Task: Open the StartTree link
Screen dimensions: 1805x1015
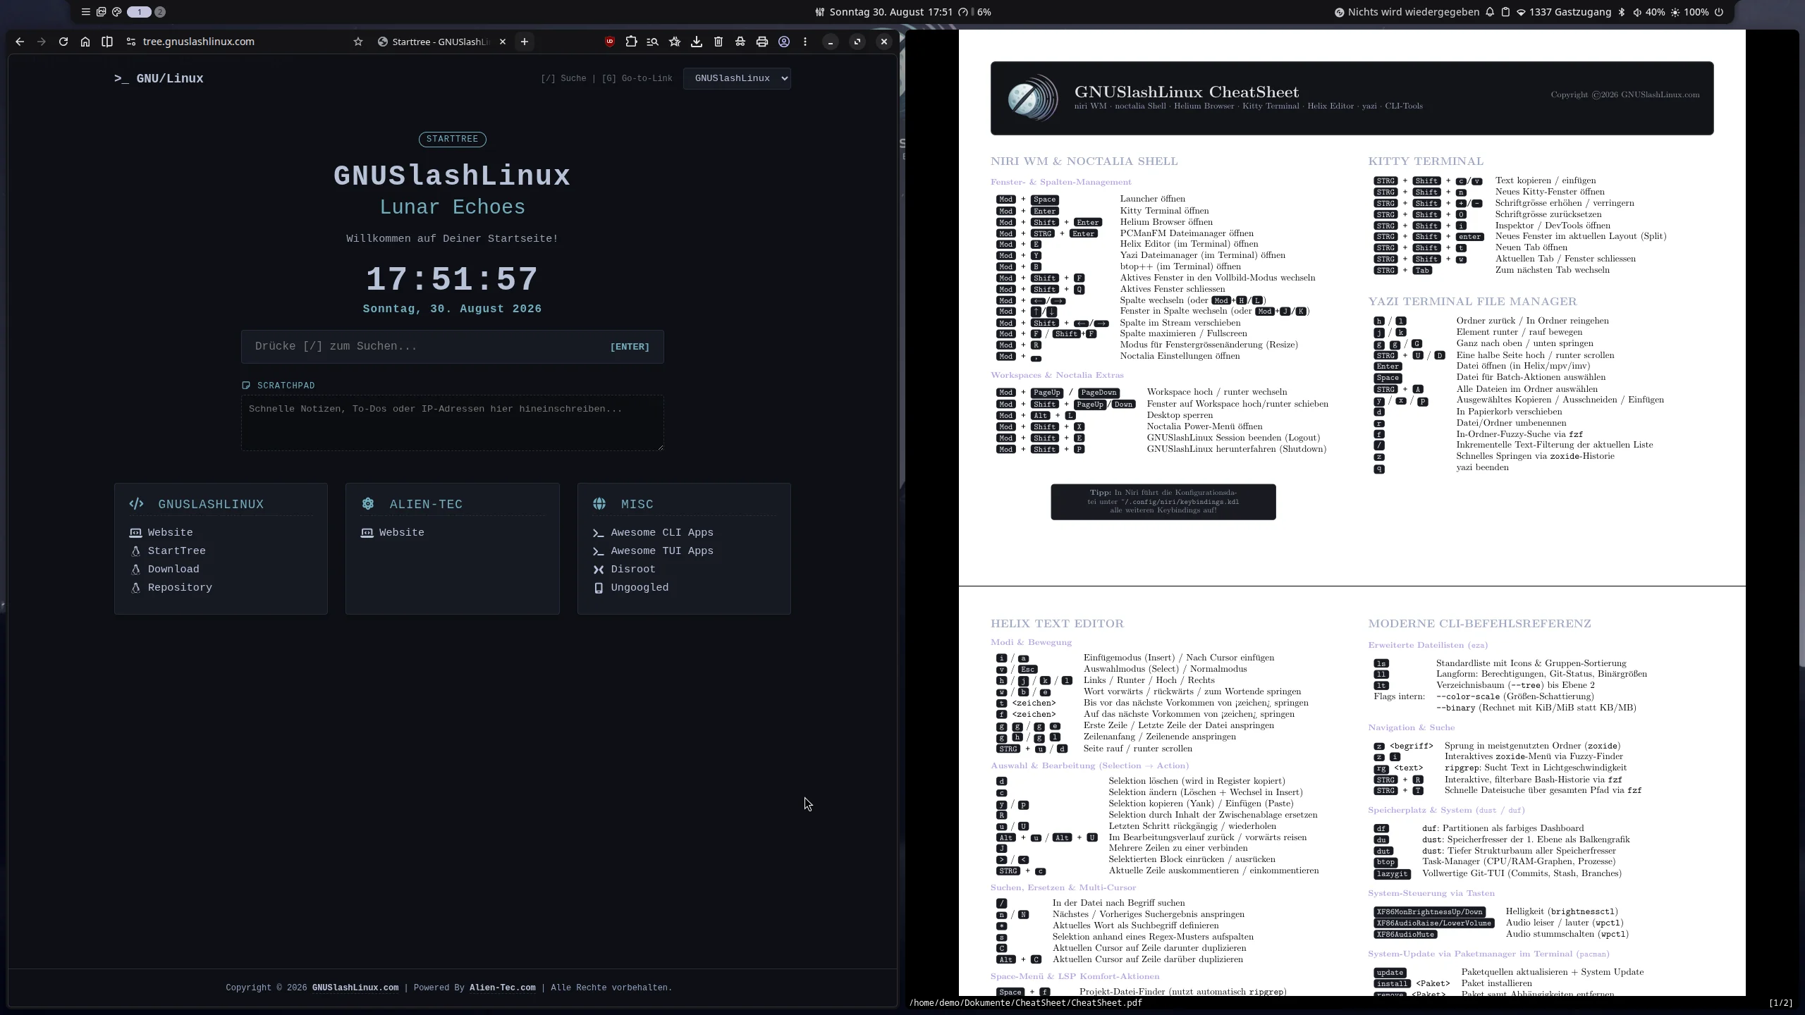Action: click(176, 551)
